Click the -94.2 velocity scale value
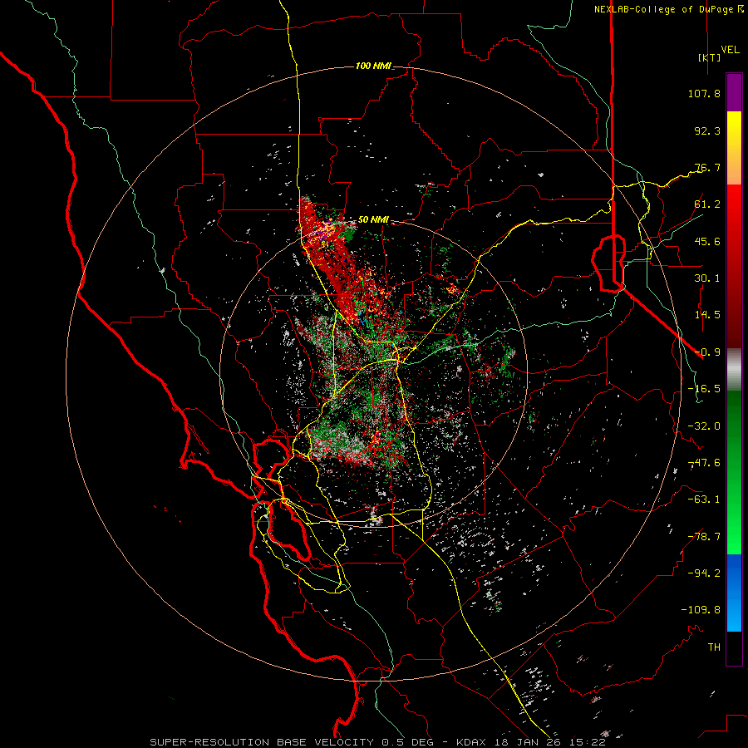This screenshot has height=748, width=748. click(704, 573)
